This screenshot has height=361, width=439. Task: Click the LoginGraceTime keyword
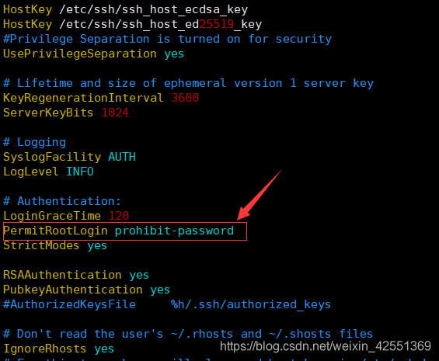(x=52, y=216)
